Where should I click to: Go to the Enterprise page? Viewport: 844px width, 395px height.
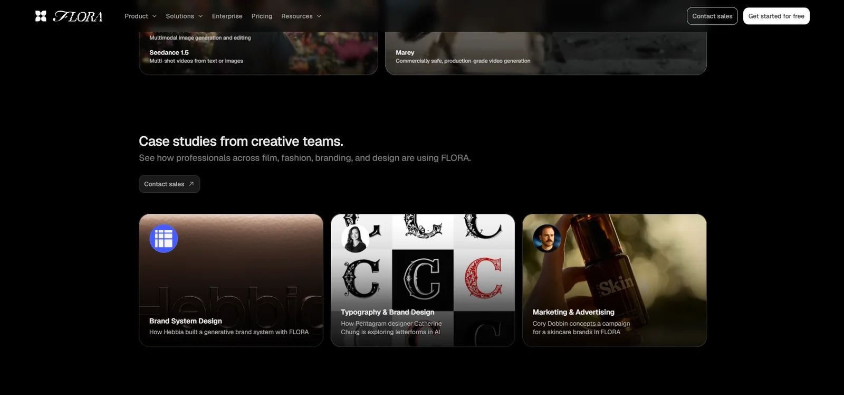point(227,16)
